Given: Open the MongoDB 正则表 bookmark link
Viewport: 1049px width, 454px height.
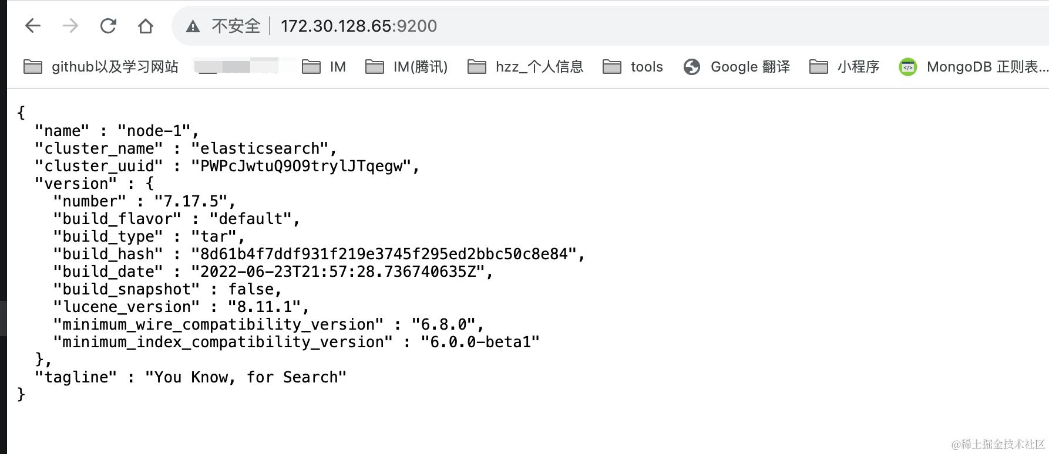Looking at the screenshot, I should click(x=987, y=67).
